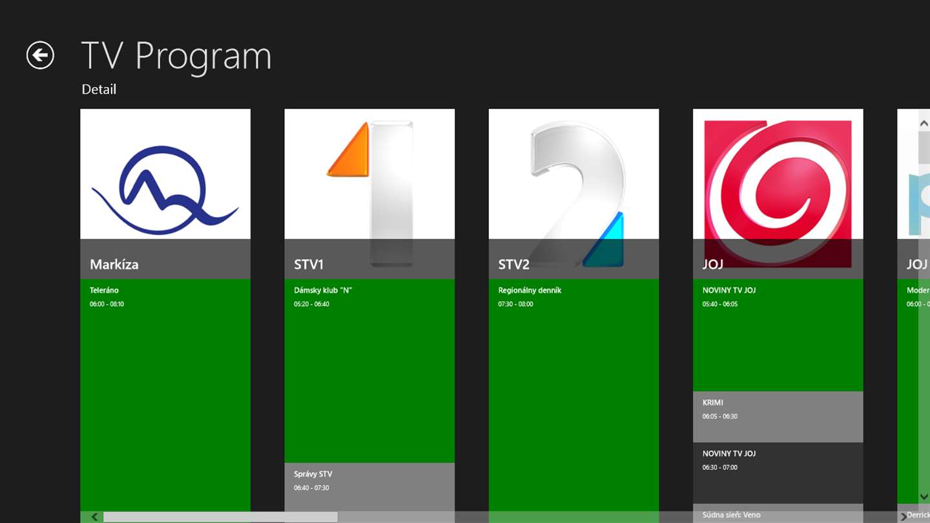Click the 07:30 - 08:00 time label
This screenshot has height=523, width=930.
(x=515, y=304)
